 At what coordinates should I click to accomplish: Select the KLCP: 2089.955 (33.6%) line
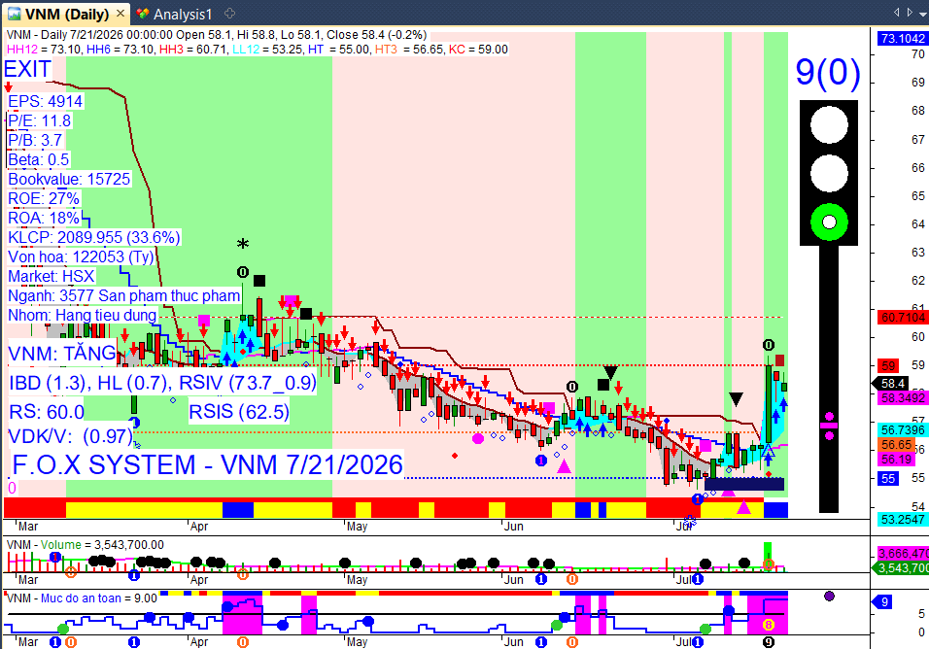93,237
